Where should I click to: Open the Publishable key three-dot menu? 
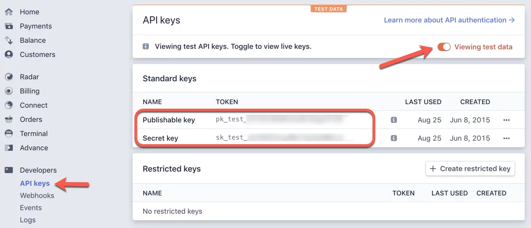coord(506,120)
